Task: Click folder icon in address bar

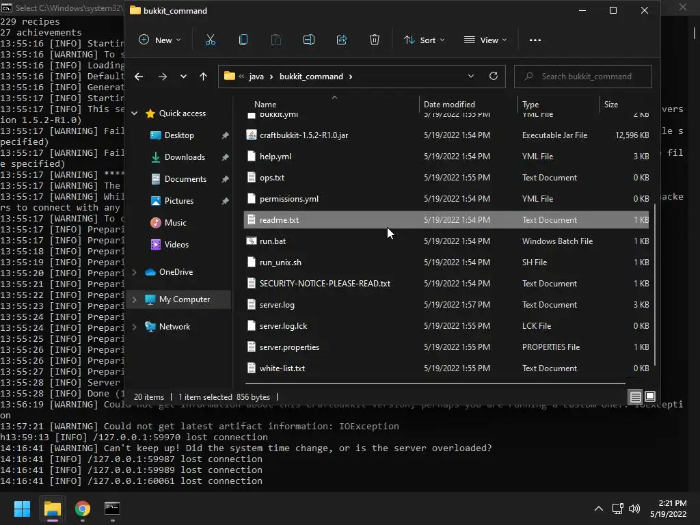Action: (230, 76)
